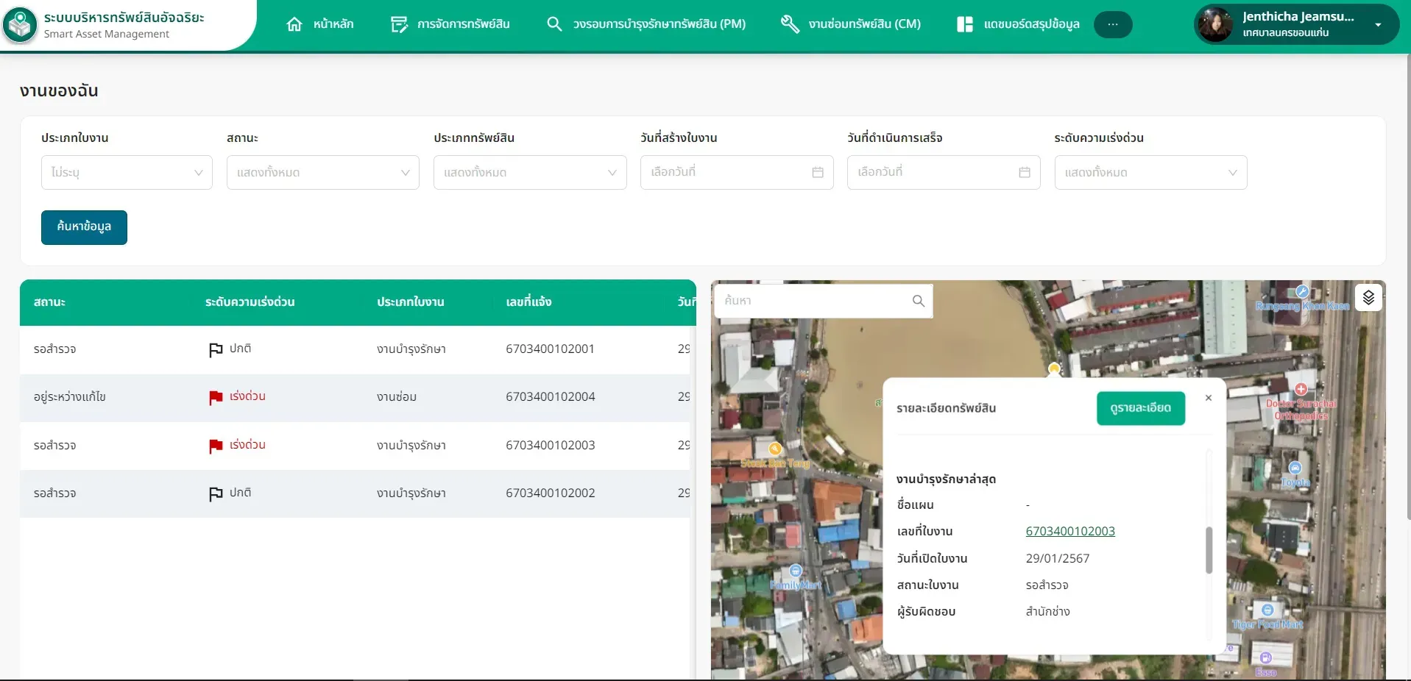The image size is (1411, 681).
Task: Click calendar icon in วันที่สร้างใบงาน field
Action: (818, 172)
